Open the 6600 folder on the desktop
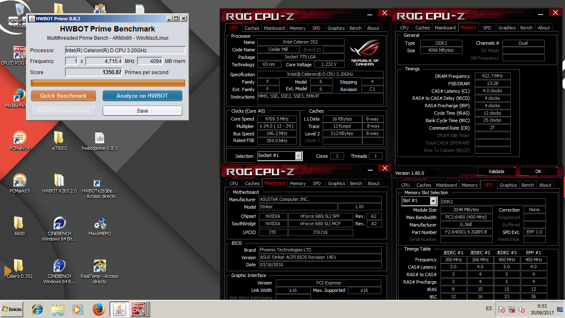 (19, 226)
